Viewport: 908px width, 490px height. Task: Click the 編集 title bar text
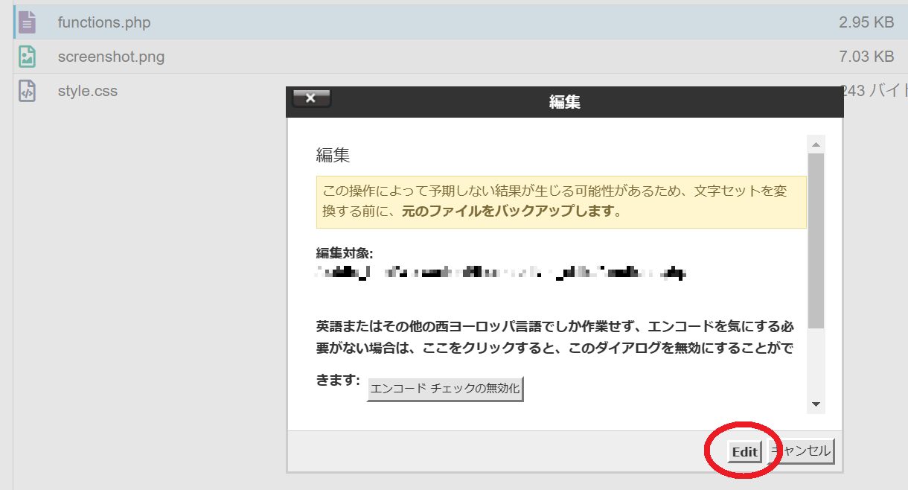click(x=565, y=102)
